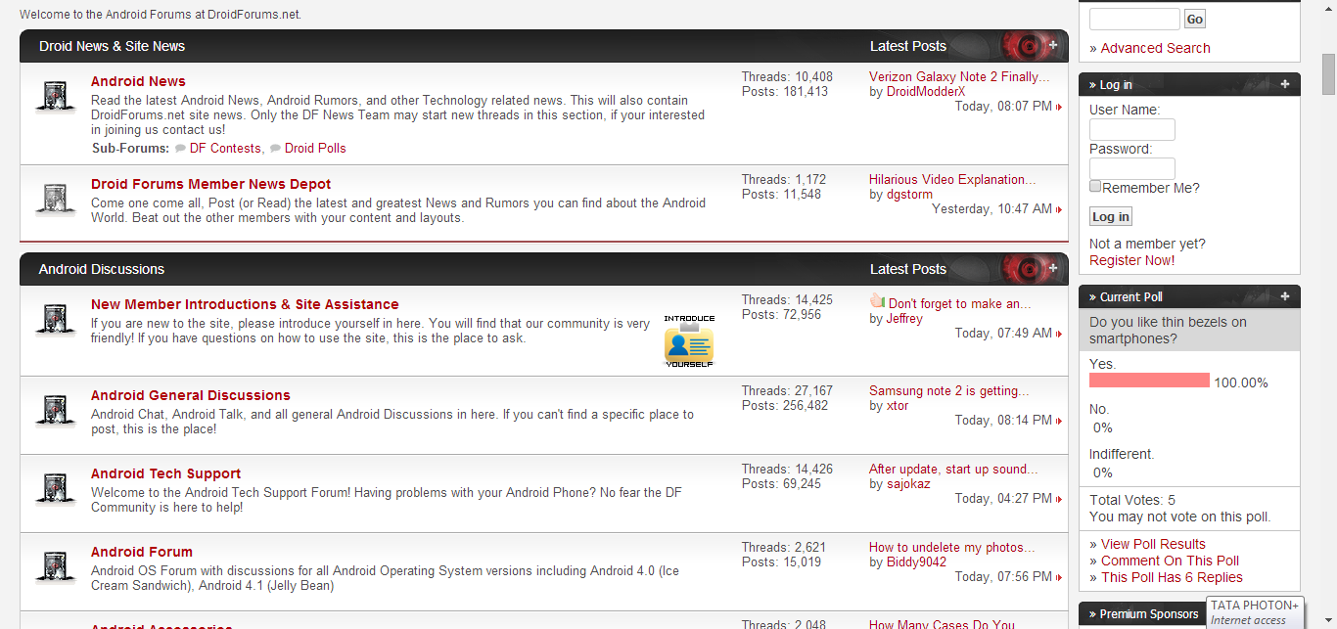
Task: Collapse the Android Discussions category
Action: (1053, 268)
